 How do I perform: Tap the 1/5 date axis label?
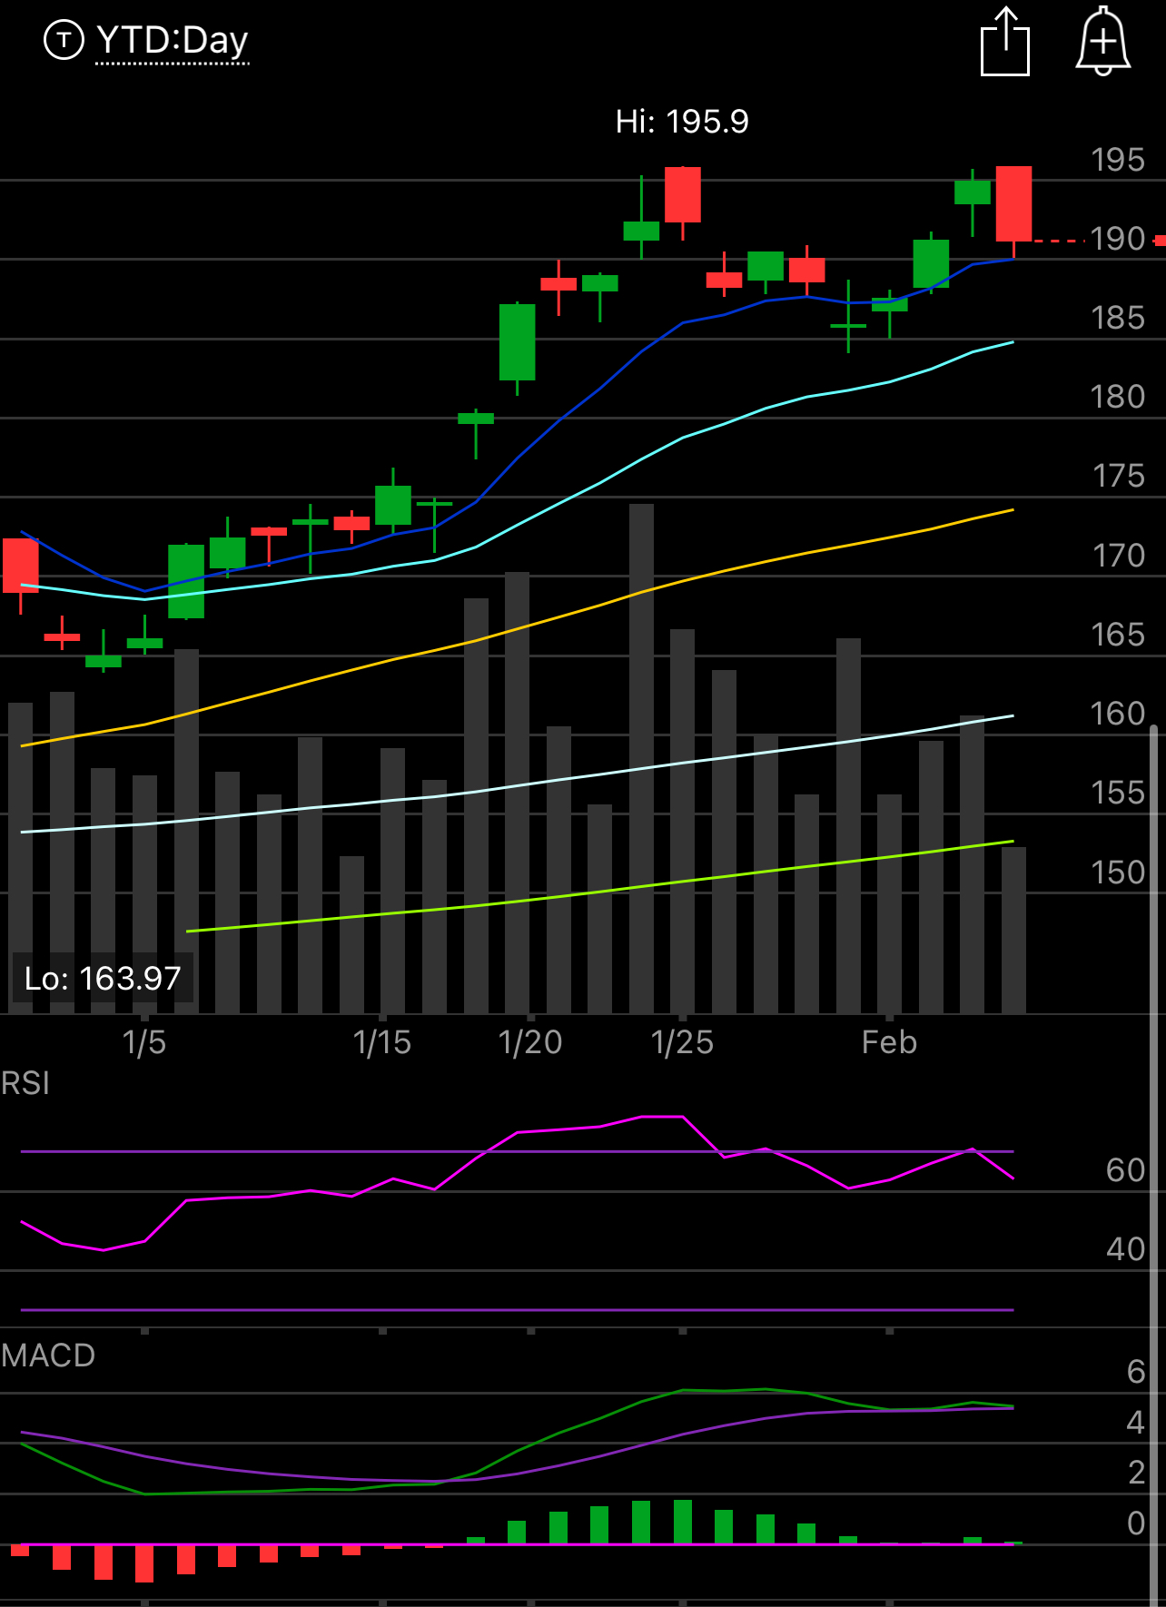click(144, 1042)
